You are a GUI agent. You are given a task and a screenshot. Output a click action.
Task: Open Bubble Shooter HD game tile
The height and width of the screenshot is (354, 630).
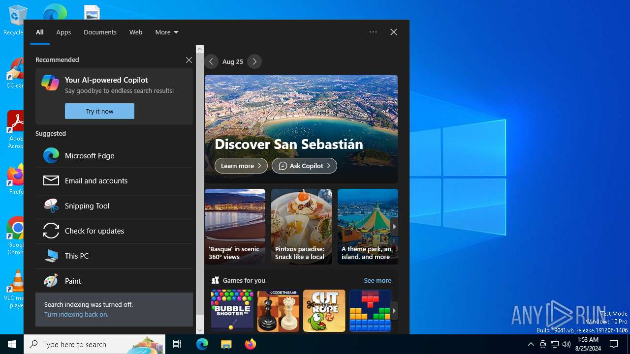[232, 311]
